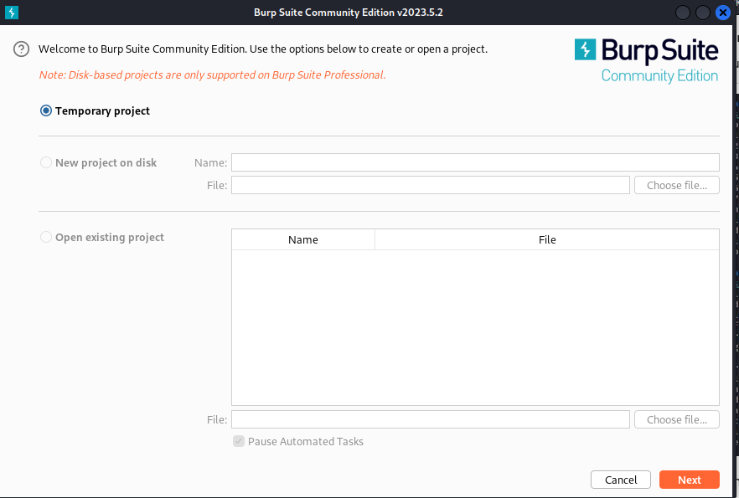Select the Temporary project radio button
Image resolution: width=739 pixels, height=498 pixels.
coord(46,110)
